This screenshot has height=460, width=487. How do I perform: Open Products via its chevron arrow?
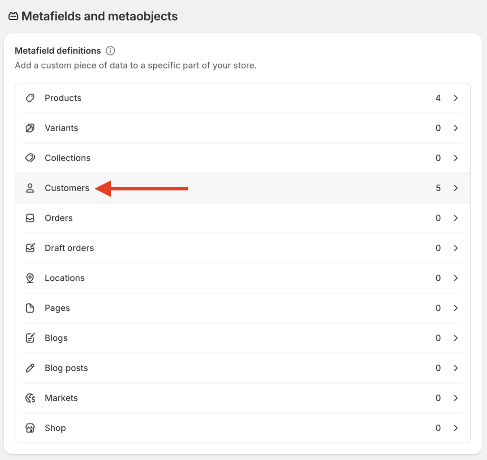tap(456, 98)
